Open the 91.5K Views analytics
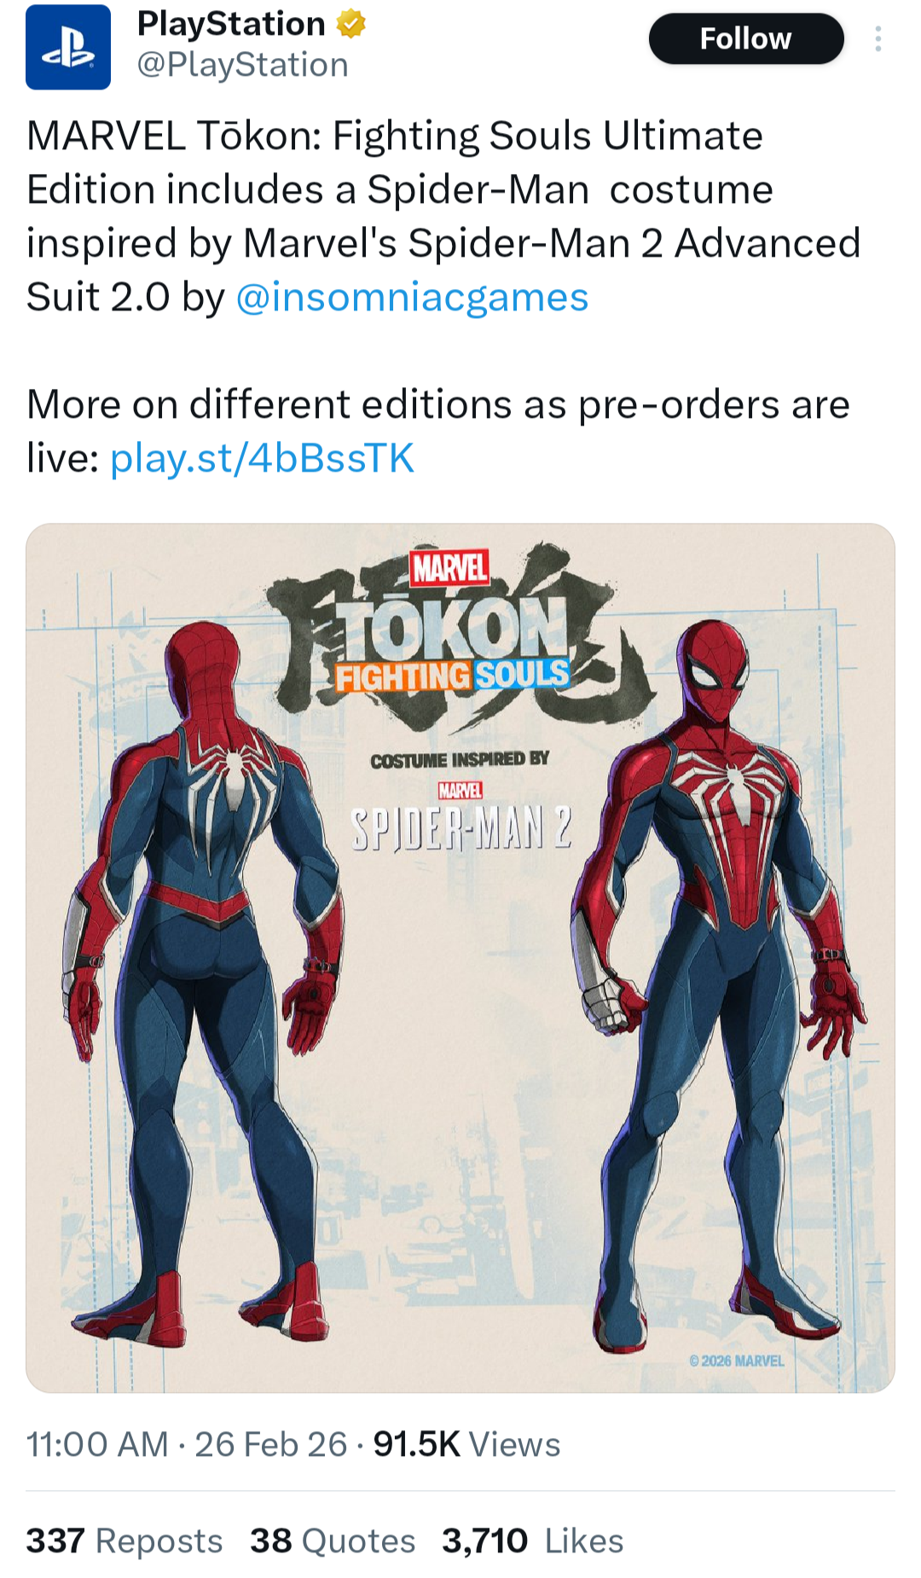This screenshot has width=921, height=1578. (x=466, y=1444)
